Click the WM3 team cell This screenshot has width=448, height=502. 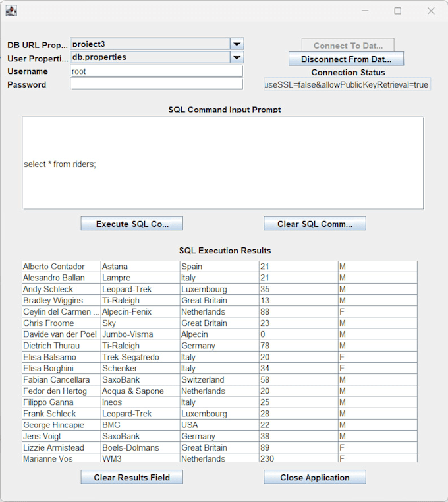[x=140, y=458]
